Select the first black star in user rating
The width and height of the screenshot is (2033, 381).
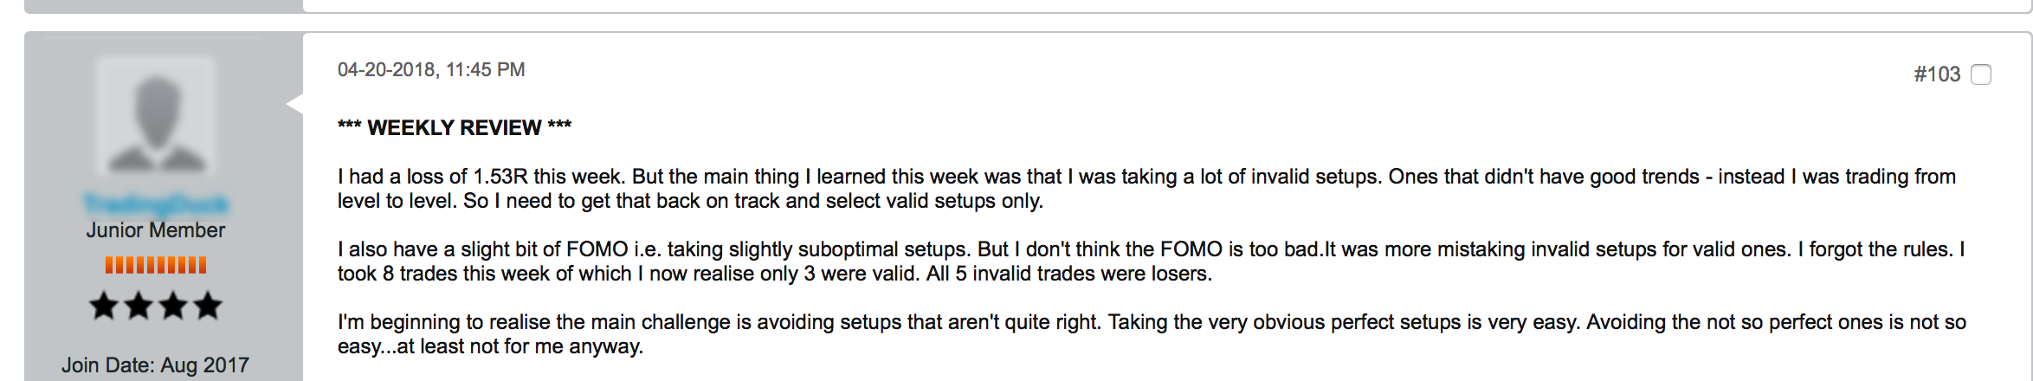104,306
